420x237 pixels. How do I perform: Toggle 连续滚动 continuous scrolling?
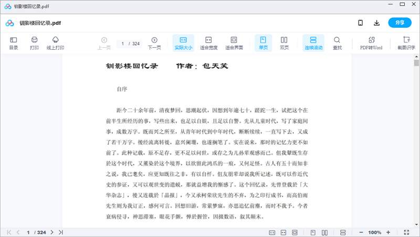coord(313,43)
